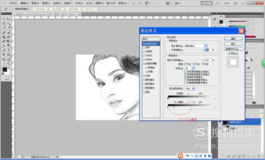The height and width of the screenshot is (160, 265).
Task: Enable the 外发光 outer glow checkbox
Action: [144, 56]
